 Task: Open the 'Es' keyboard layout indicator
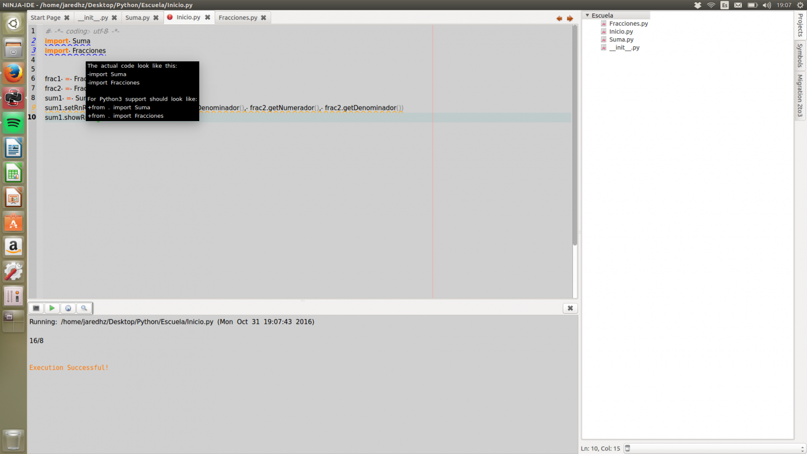click(x=725, y=5)
